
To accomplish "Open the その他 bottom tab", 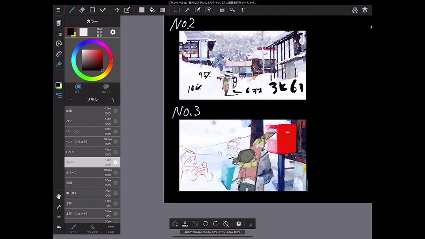I will pos(111,228).
